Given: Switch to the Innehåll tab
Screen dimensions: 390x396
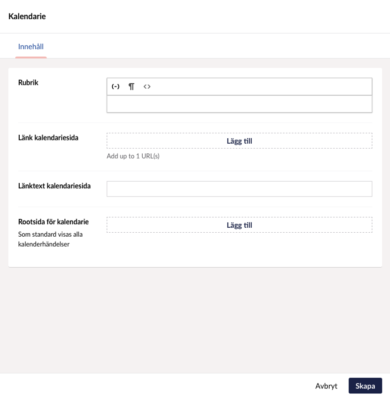Looking at the screenshot, I should coord(31,47).
